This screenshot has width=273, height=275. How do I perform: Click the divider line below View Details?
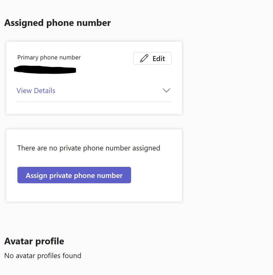(94, 102)
